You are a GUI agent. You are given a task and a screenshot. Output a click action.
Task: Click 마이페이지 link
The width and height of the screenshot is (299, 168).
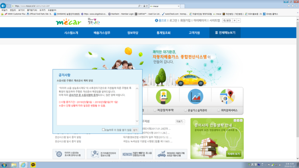point(200,20)
